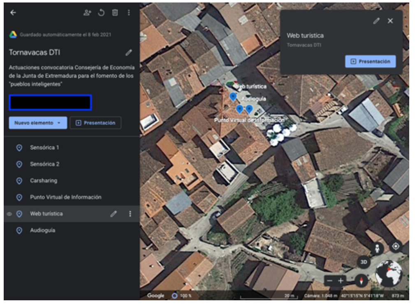Start Presentación from the left panel
The width and height of the screenshot is (415, 304).
coord(95,123)
